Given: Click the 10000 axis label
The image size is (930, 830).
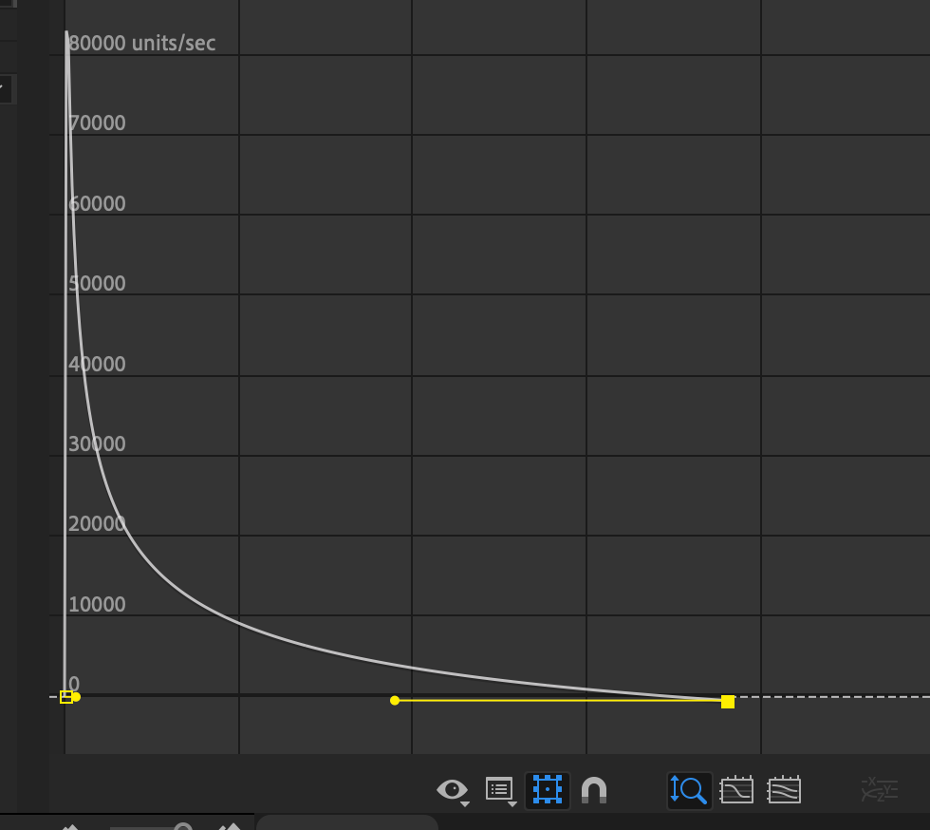Looking at the screenshot, I should click(97, 604).
